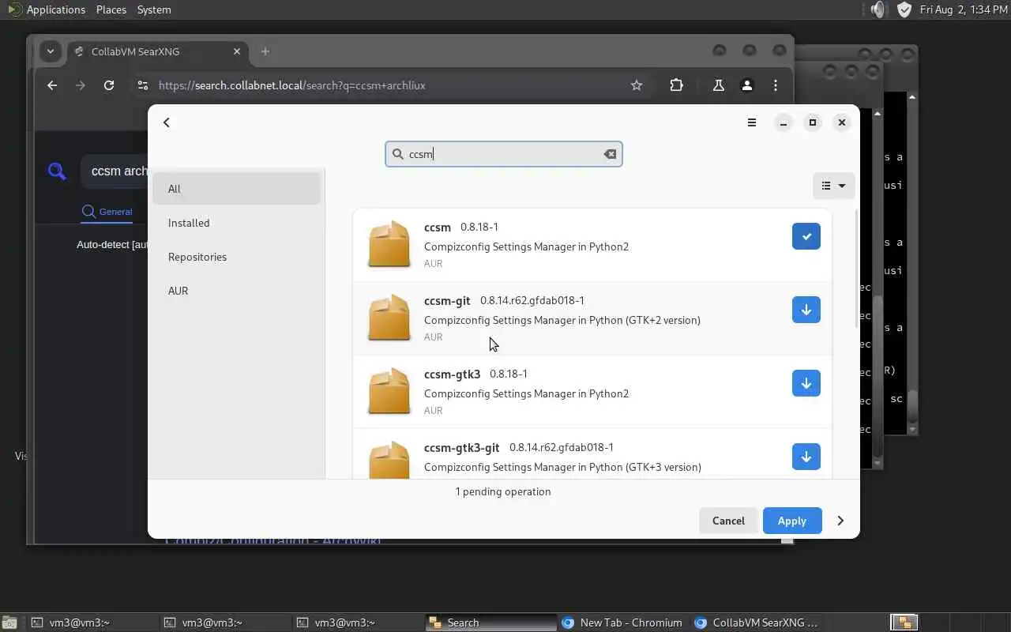Click the ccsm-gtk3-git package name
1011x632 pixels.
point(461,447)
